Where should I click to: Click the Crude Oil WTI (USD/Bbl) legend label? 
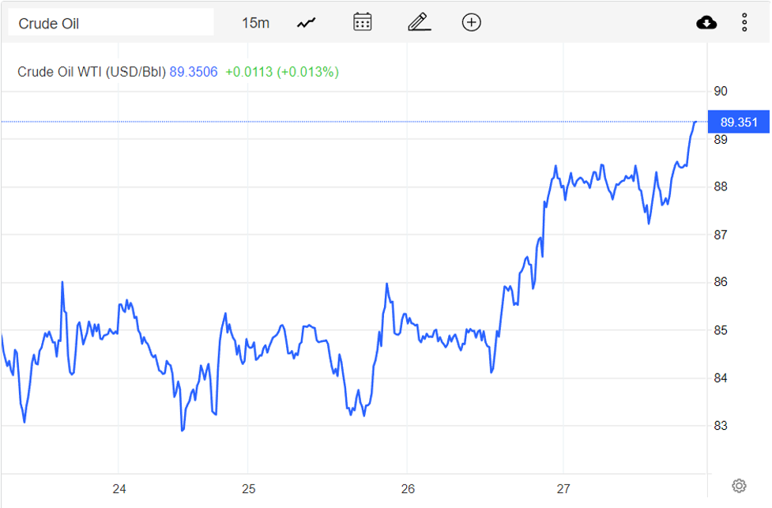[x=92, y=72]
